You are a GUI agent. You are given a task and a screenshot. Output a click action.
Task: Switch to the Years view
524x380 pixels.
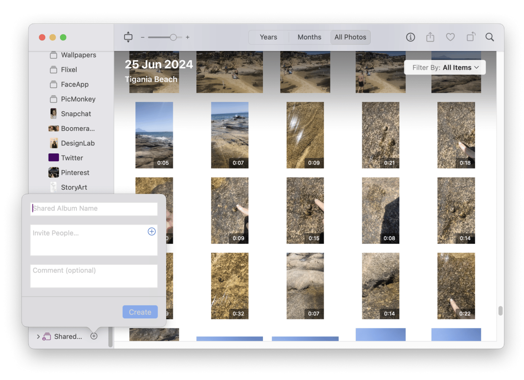[268, 37]
